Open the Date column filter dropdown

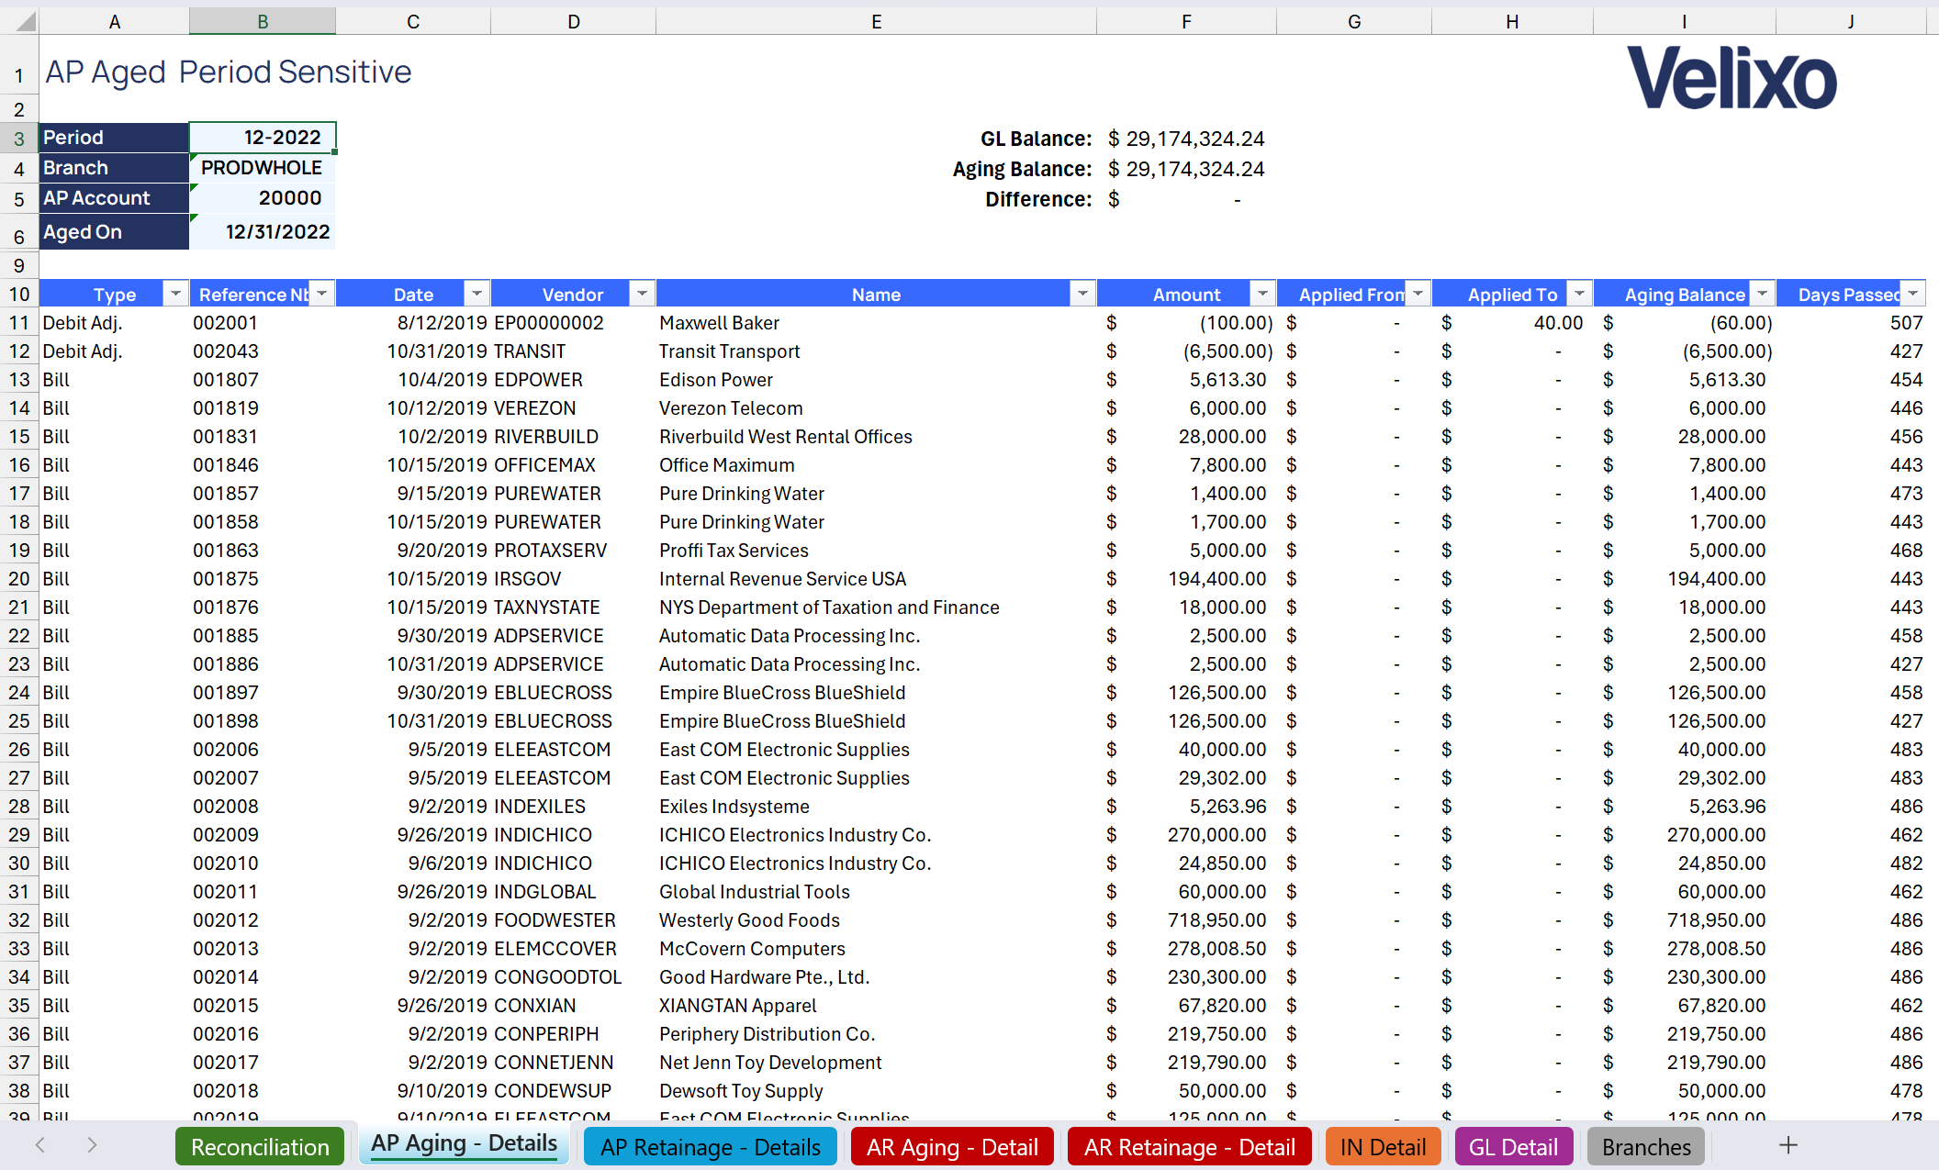[476, 294]
